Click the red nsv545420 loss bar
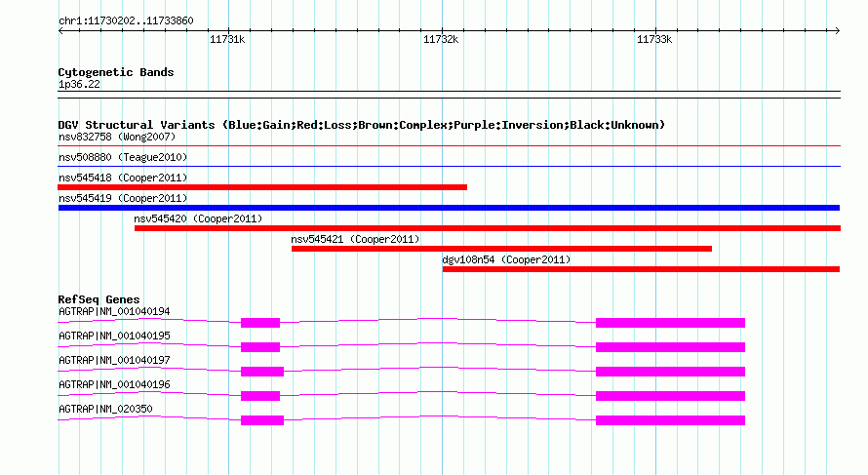 point(488,228)
